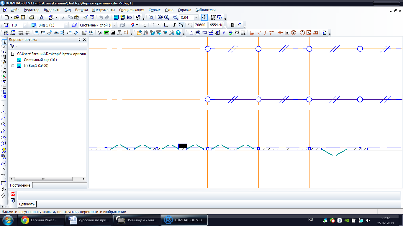Open a file with the folder icon
The height and width of the screenshot is (226, 403).
tap(17, 17)
